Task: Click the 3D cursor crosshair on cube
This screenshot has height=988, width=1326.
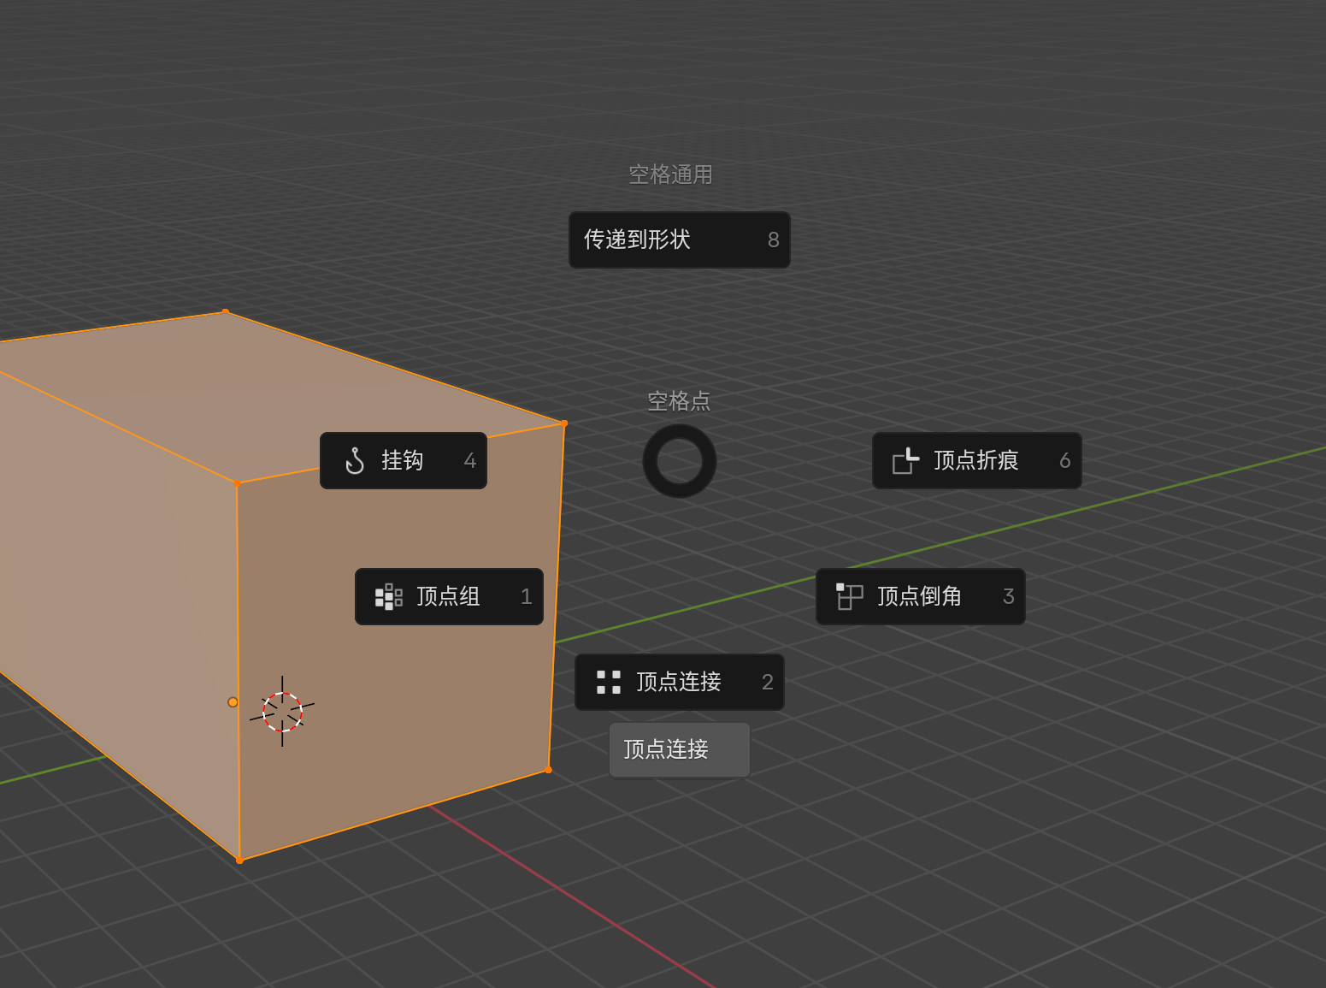Action: (x=282, y=712)
